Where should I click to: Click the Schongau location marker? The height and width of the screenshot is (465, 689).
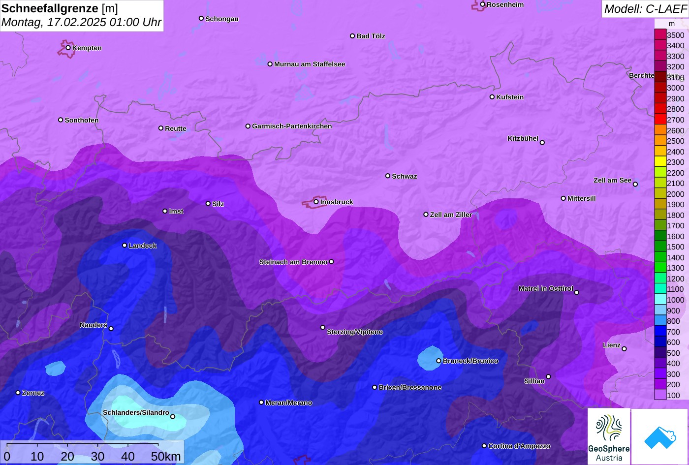[x=201, y=18]
